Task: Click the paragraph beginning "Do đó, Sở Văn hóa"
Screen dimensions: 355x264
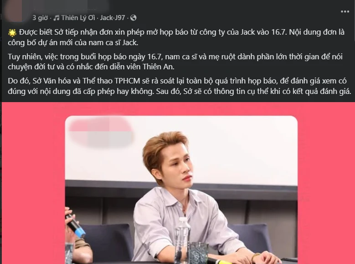Action: 179,86
